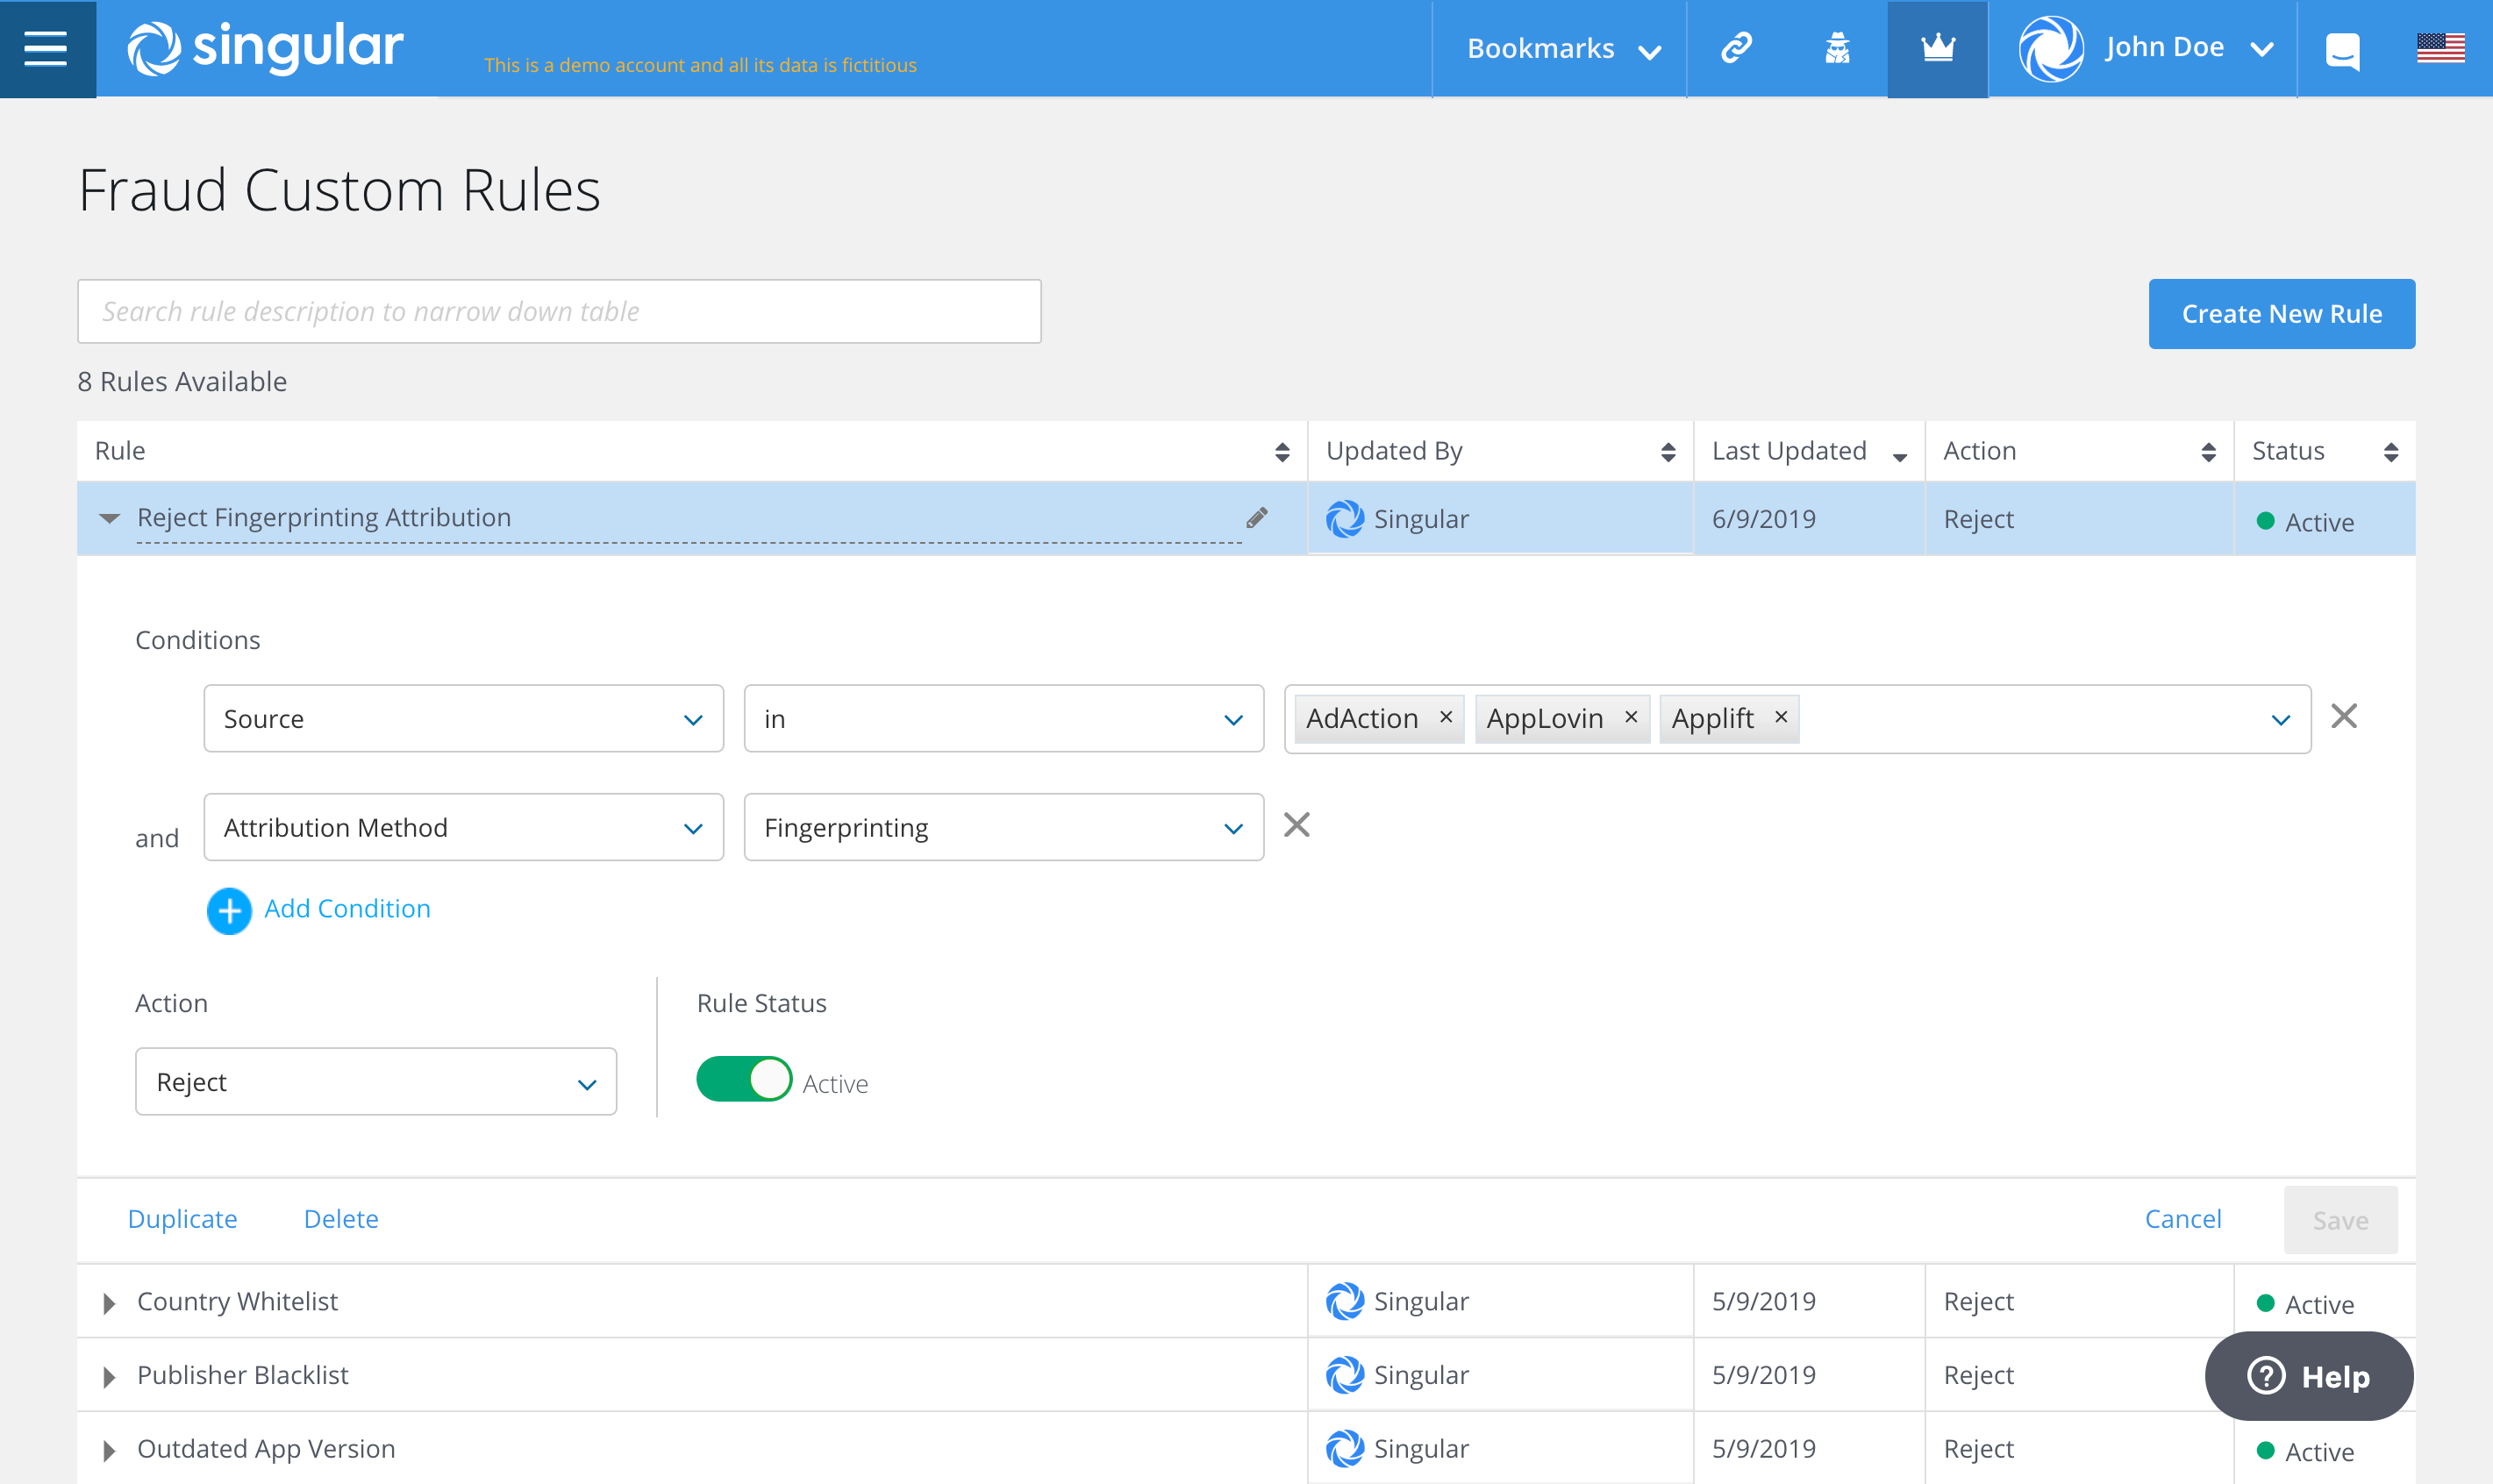
Task: Collapse the Reject Fingerprinting Attribution rule
Action: (x=109, y=518)
